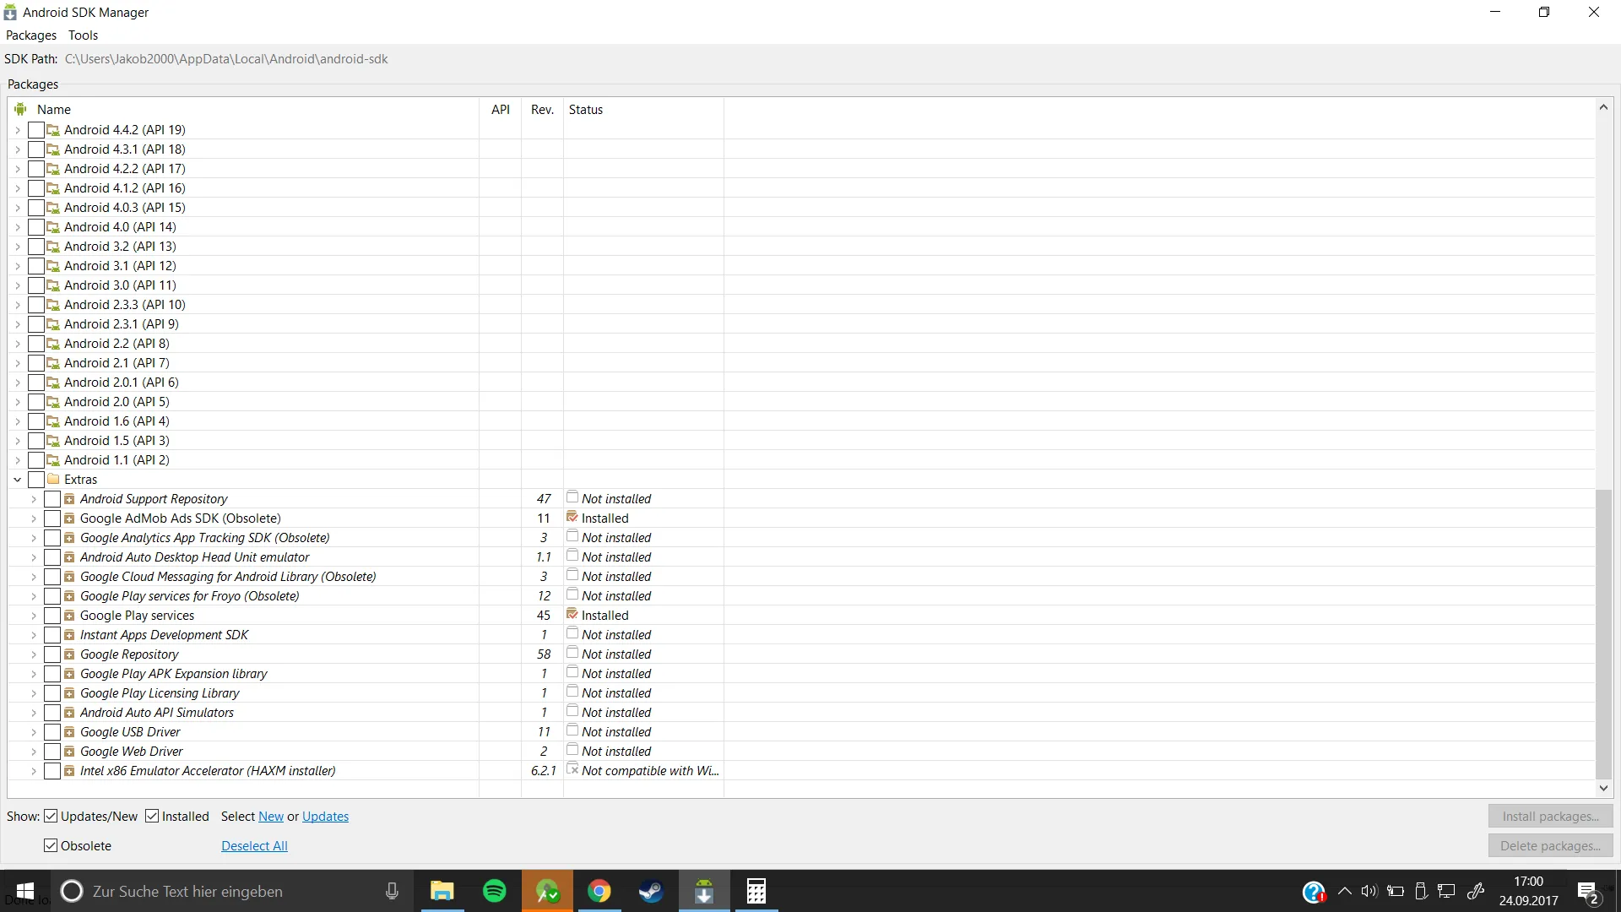The image size is (1621, 912).
Task: Expand the Android 4.0 (API 14) node
Action: pos(17,227)
